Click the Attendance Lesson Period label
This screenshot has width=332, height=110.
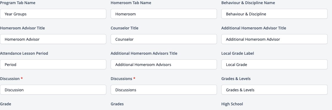click(x=24, y=53)
